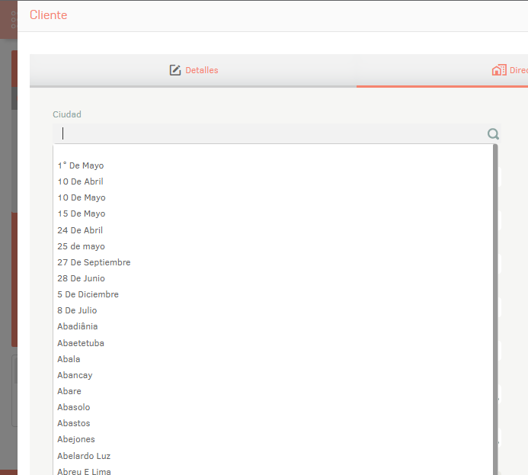Select "15 De Mayo" city entry
528x475 pixels.
point(273,214)
